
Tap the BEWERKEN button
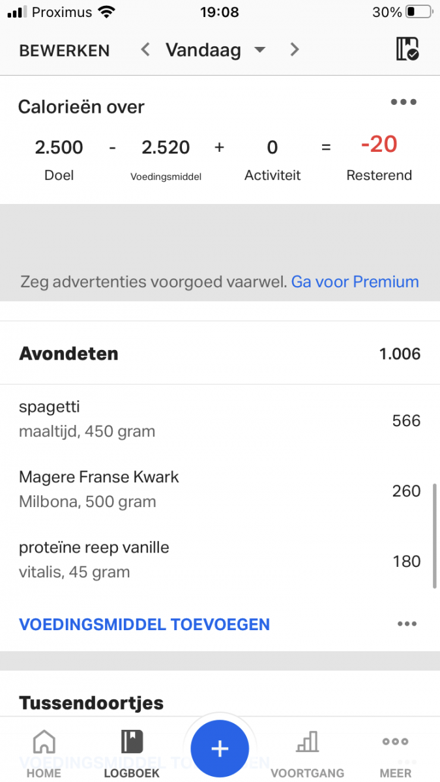[65, 50]
